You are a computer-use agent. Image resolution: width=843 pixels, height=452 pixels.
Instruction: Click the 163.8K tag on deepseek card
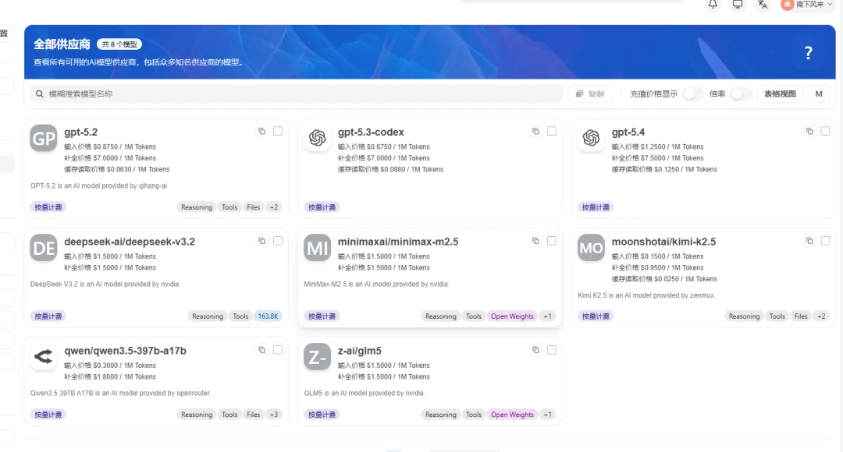click(x=268, y=316)
